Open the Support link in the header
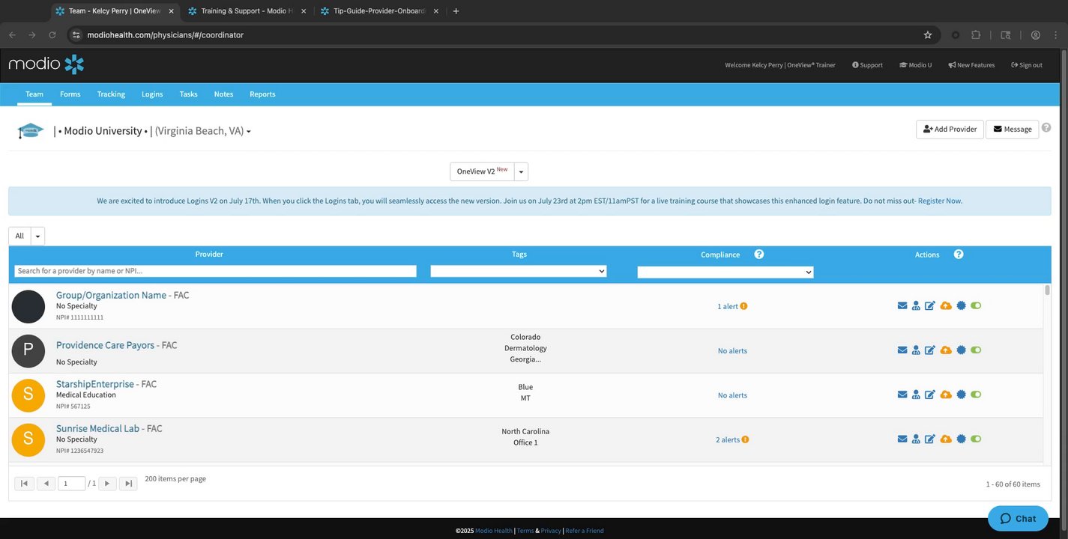1068x539 pixels. pyautogui.click(x=867, y=65)
